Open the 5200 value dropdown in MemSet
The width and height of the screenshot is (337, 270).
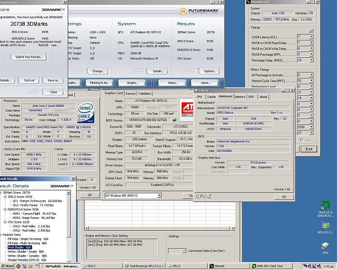311,127
